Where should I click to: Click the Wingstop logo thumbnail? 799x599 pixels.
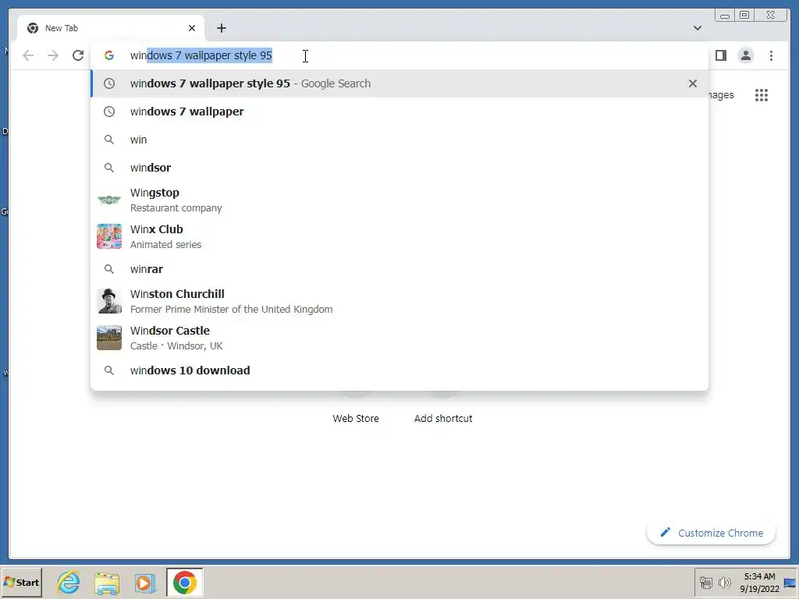coord(109,200)
